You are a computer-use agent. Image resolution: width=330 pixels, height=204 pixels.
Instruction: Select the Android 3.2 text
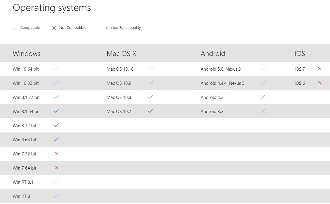[212, 111]
